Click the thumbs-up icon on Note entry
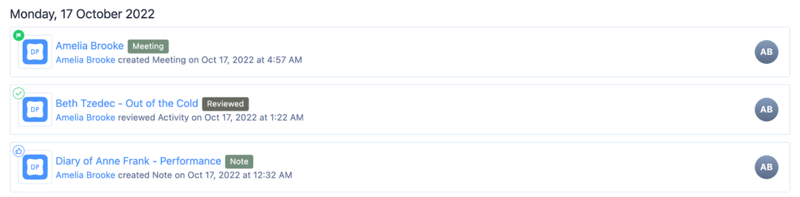 pos(18,151)
